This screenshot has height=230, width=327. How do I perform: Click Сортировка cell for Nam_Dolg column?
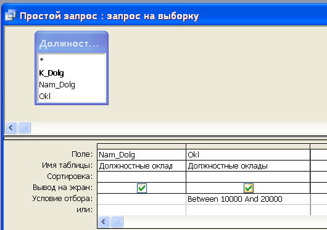[141, 176]
